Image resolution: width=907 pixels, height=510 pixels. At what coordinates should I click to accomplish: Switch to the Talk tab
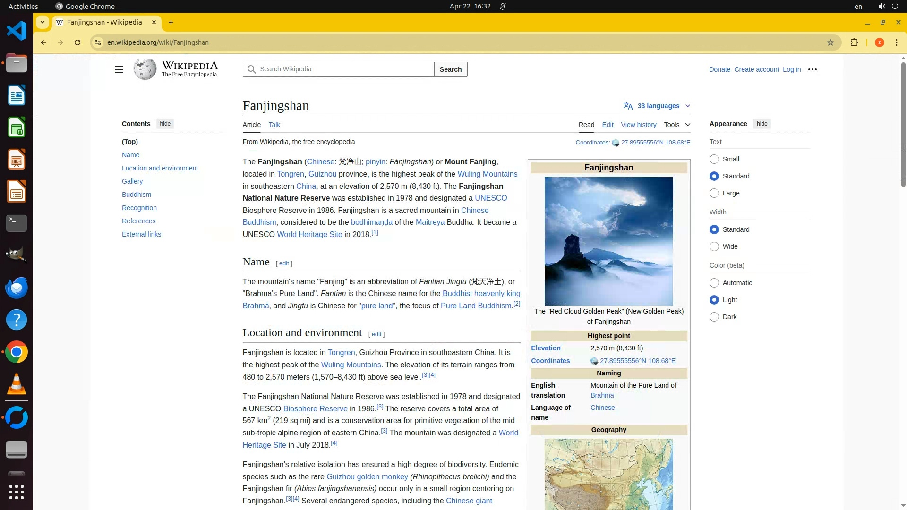pyautogui.click(x=274, y=125)
